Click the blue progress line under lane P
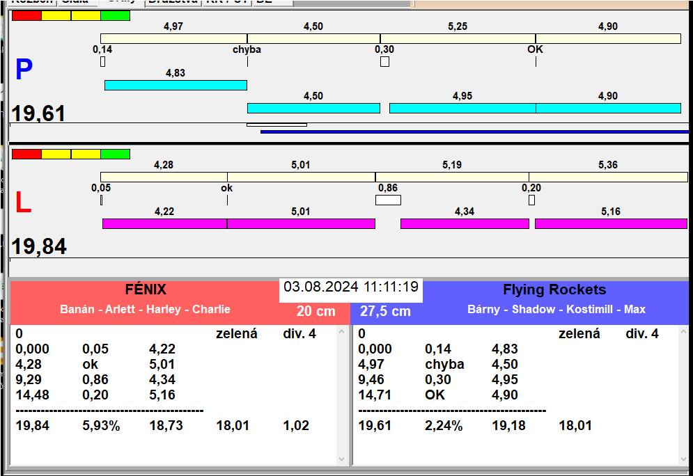Screen dimensions: 693x476 coord(474,131)
